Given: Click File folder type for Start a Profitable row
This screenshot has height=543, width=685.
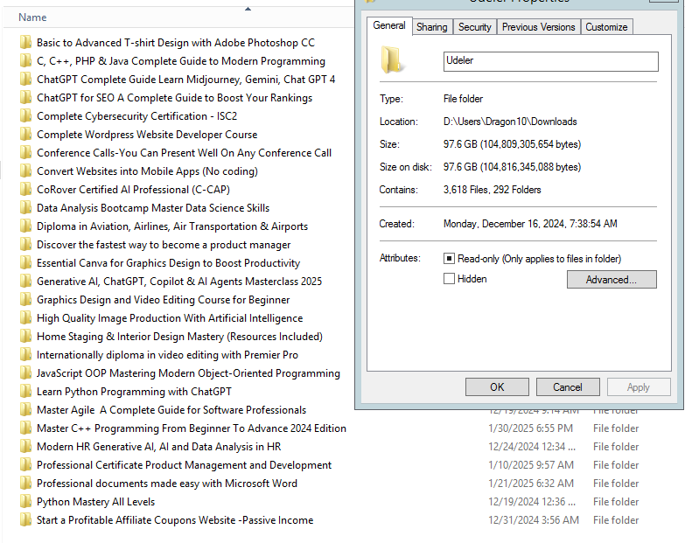Looking at the screenshot, I should (x=616, y=520).
